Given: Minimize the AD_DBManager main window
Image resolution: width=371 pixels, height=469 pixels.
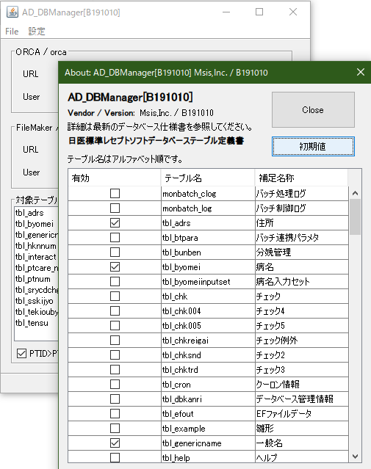Looking at the screenshot, I should point(226,12).
